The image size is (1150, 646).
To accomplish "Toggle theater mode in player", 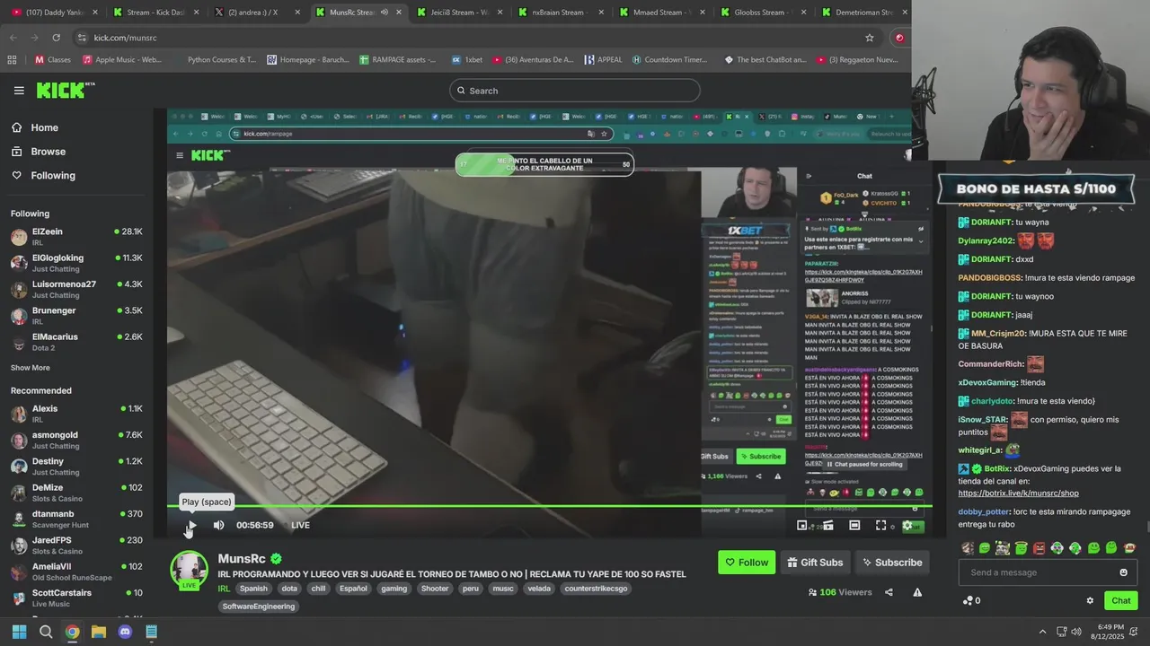I will [854, 525].
